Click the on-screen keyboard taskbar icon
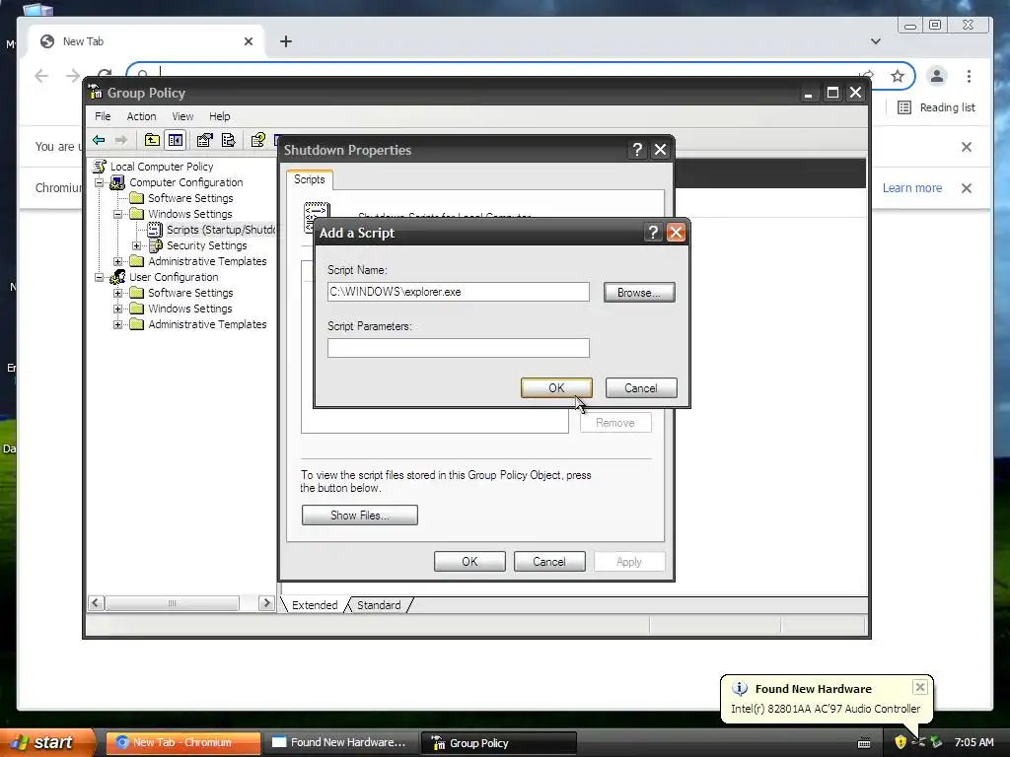Viewport: 1010px width, 757px height. [x=864, y=743]
